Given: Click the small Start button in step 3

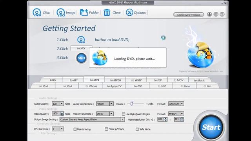Looking at the screenshot, I should [x=82, y=58].
